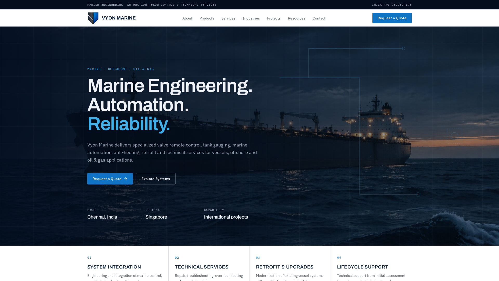Click the VYON MARINE brand name text
Viewport: 499px width, 281px height.
point(119,18)
